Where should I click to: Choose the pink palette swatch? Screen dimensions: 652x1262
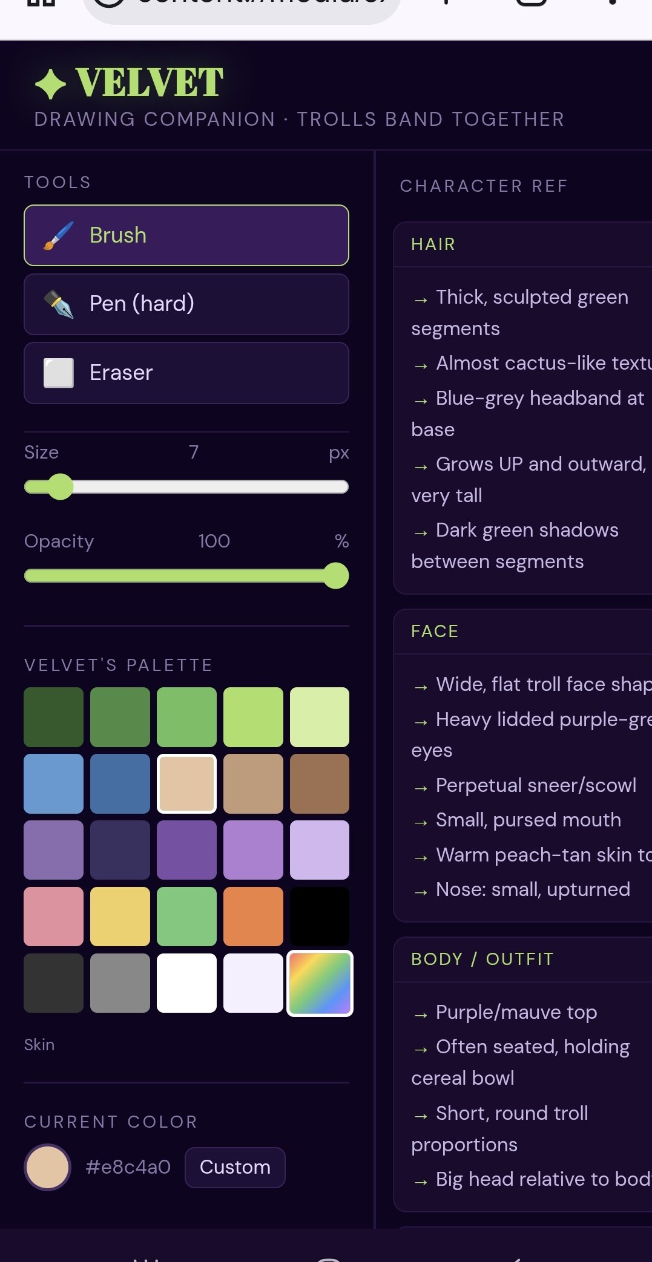[x=54, y=917]
